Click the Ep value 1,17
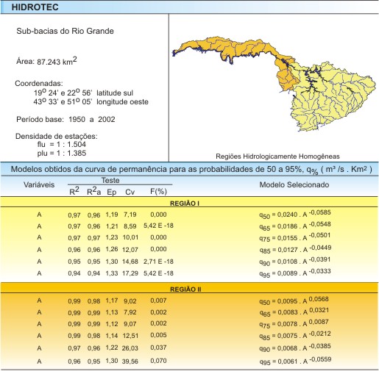Screen dimensions: 379x371 tap(112, 300)
